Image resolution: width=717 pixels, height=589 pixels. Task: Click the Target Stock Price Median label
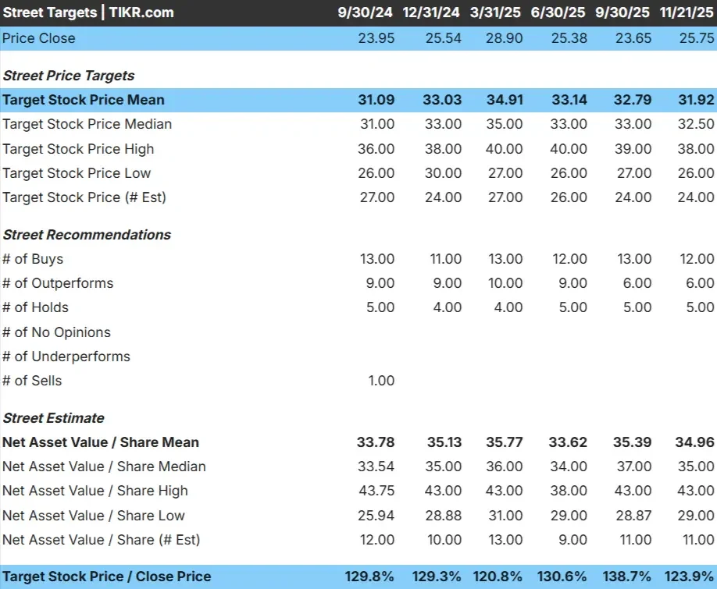(87, 124)
